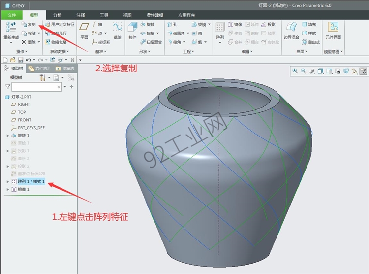Select the Axis (轴) tool
The width and height of the screenshot is (369, 274).
(x=97, y=24)
